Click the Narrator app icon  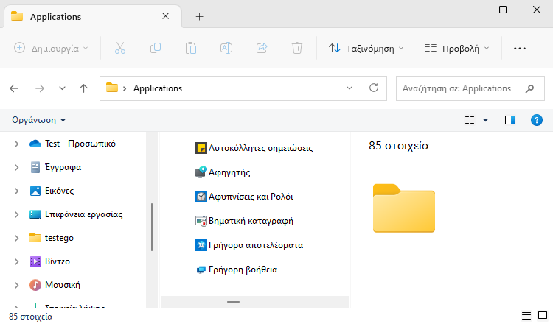[201, 172]
